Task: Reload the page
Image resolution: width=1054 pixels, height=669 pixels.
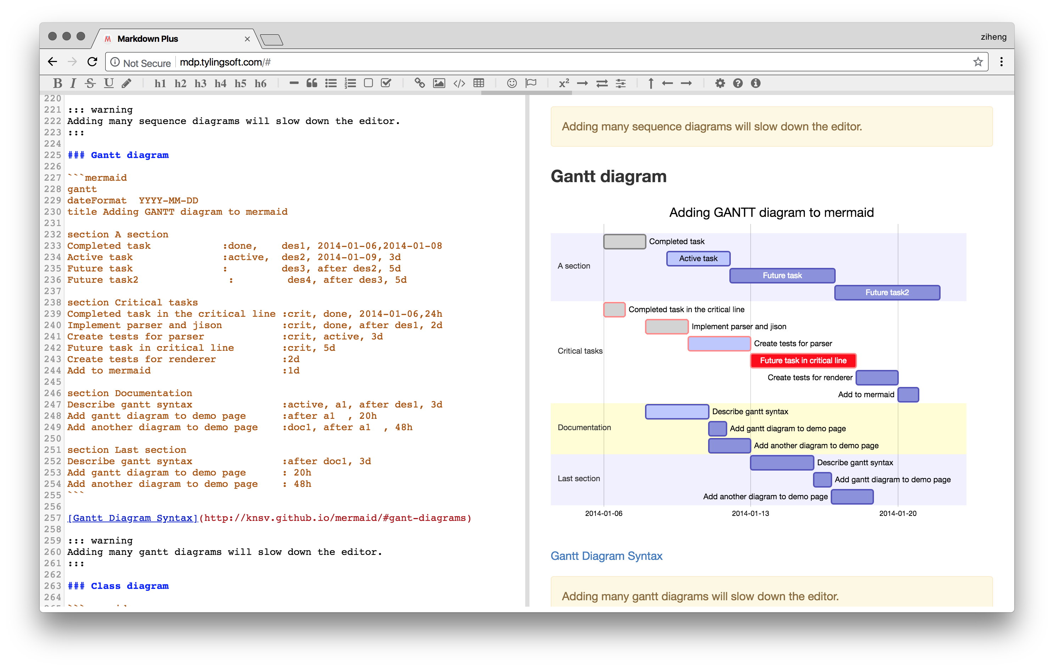Action: click(x=92, y=62)
